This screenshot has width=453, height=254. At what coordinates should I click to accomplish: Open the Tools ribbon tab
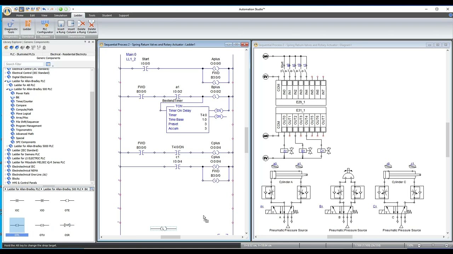pyautogui.click(x=92, y=16)
